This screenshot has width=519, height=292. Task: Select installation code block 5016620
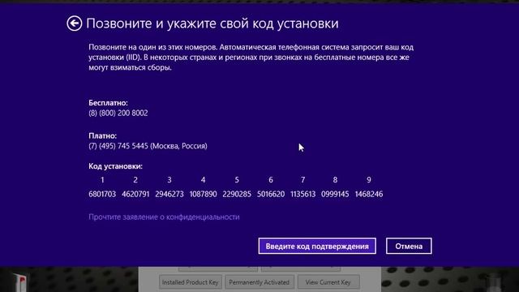271,194
